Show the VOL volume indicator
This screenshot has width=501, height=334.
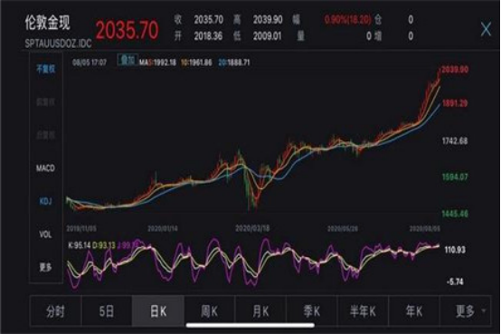(45, 234)
